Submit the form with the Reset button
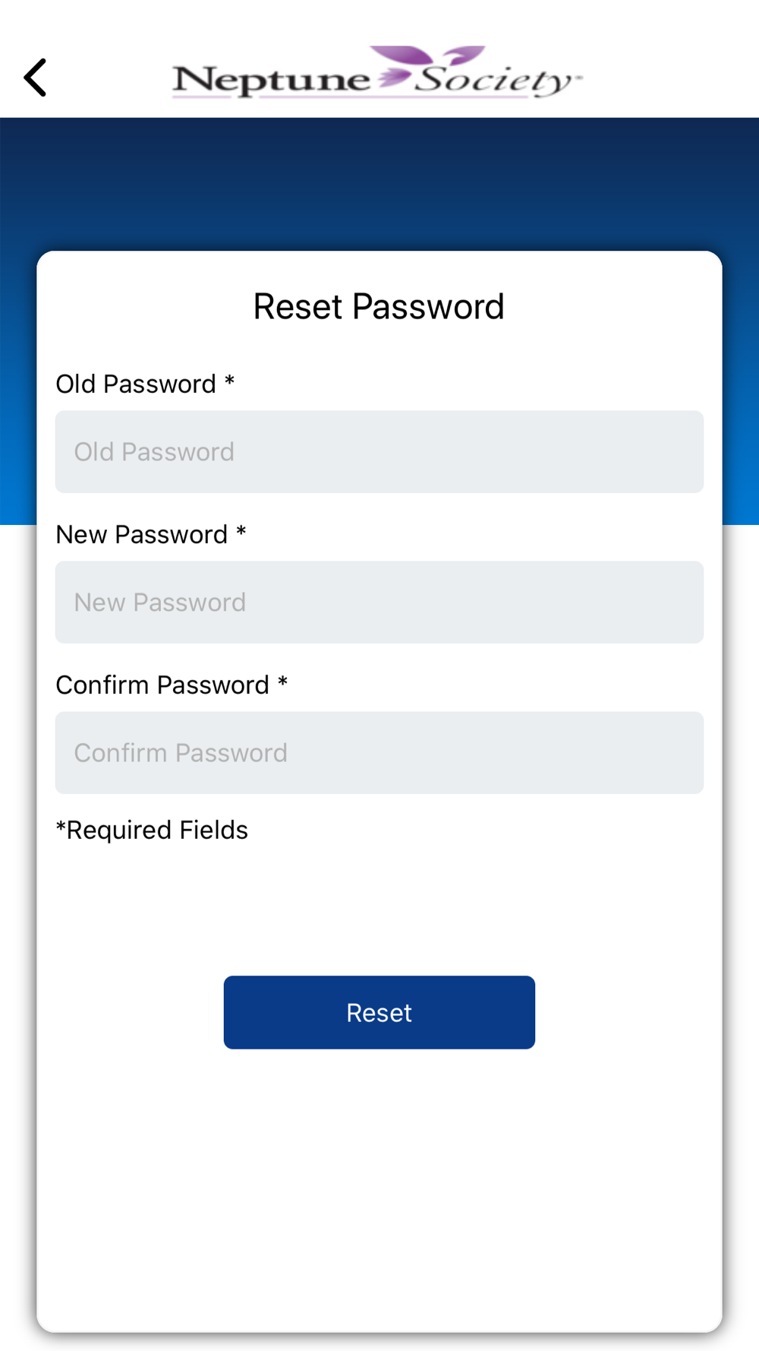This screenshot has width=759, height=1351. 379,1013
